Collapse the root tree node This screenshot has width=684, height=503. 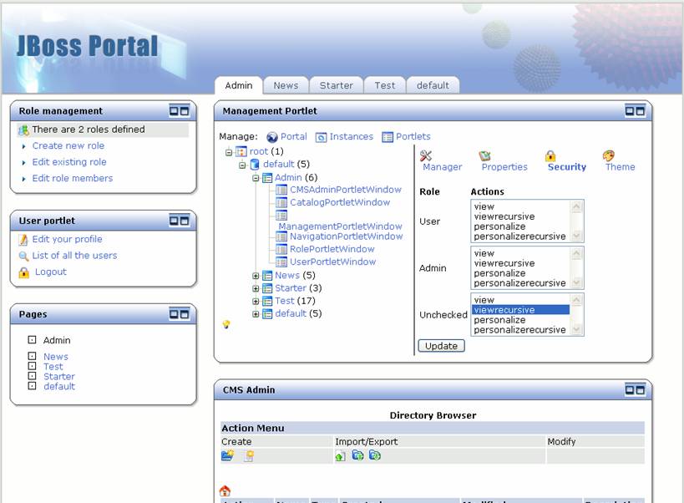click(229, 152)
